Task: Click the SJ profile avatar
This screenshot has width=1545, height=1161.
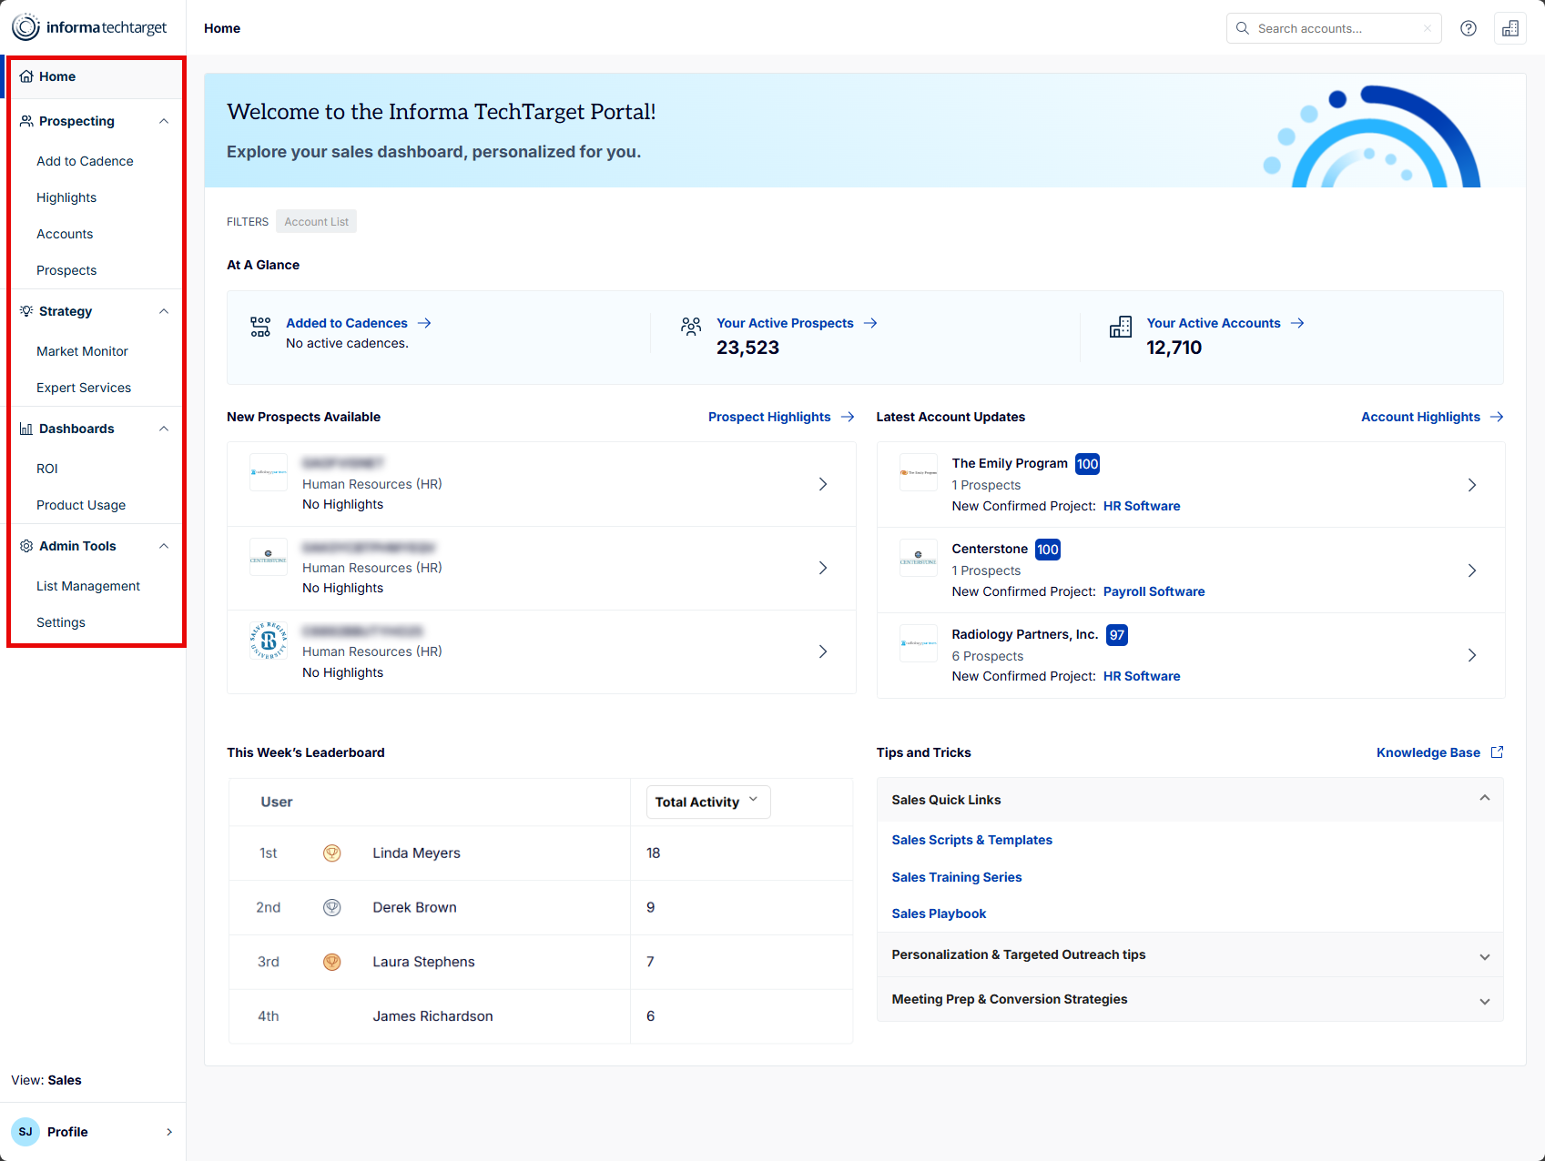Action: pos(25,1132)
